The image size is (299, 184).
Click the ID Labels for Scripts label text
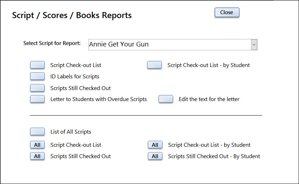(x=75, y=77)
